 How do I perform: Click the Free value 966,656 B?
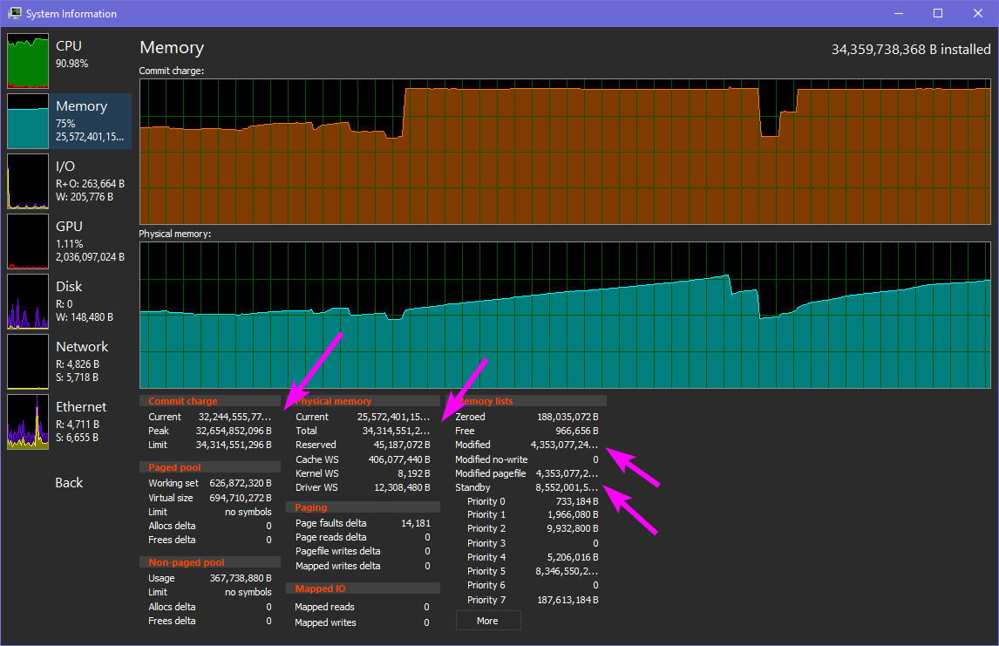576,431
